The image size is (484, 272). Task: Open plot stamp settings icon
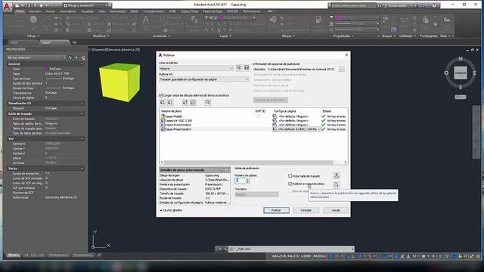coord(337,175)
